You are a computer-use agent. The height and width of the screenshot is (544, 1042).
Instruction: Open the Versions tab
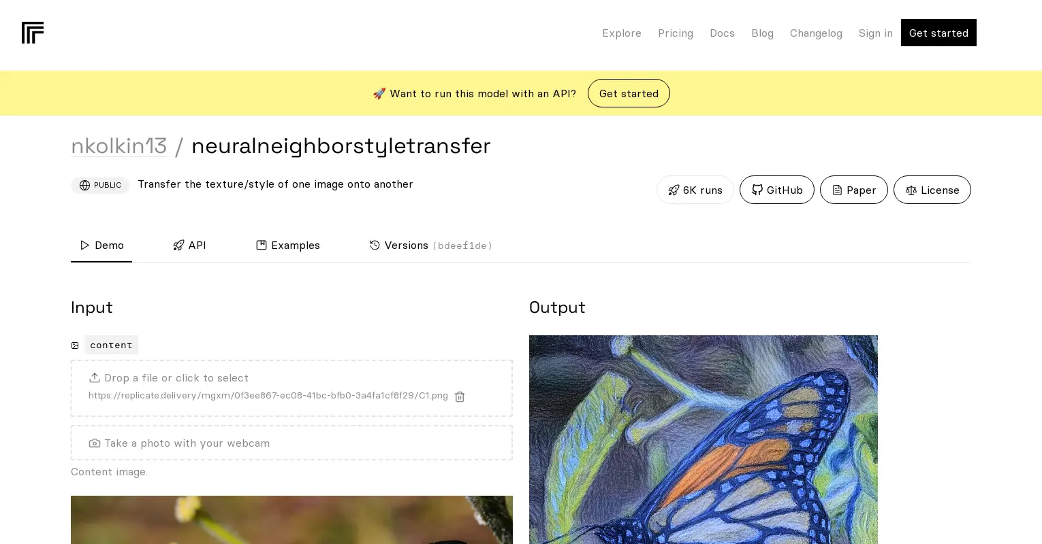coord(430,245)
